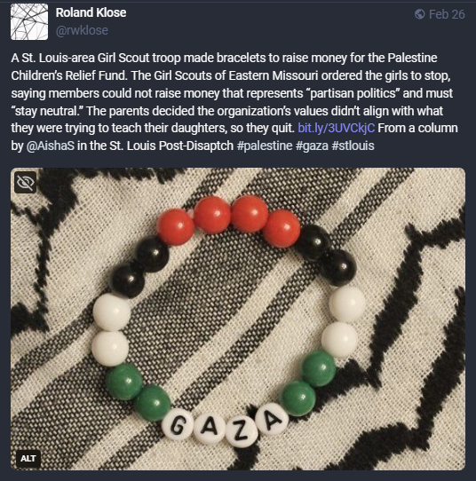Browse the #stlouis hashtag
This screenshot has width=476, height=481.
(353, 146)
